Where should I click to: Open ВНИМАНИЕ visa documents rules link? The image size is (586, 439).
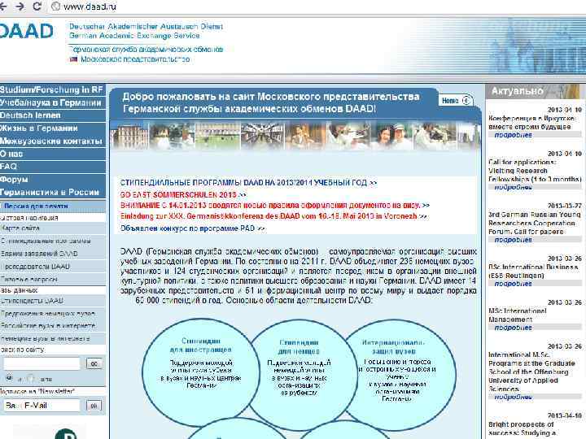coord(275,206)
